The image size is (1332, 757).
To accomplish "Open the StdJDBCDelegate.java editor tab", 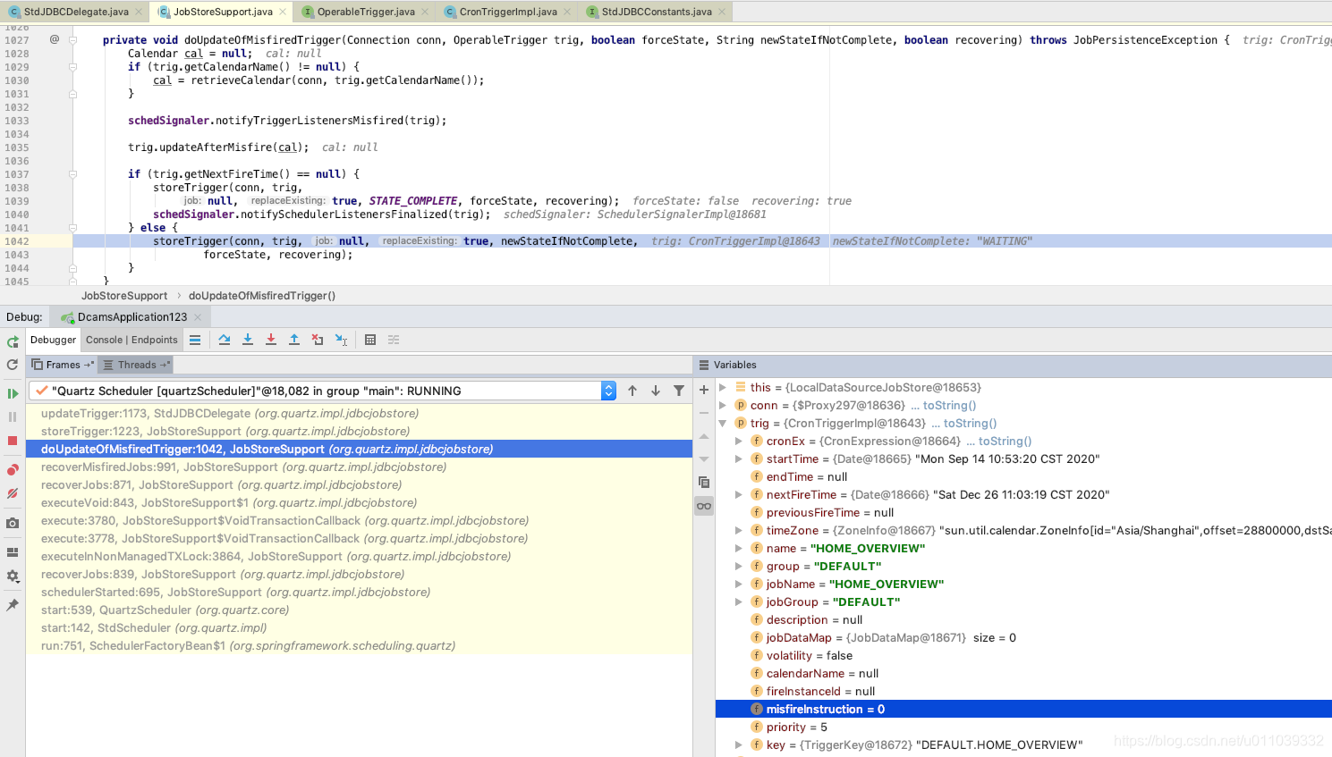I will click(76, 12).
